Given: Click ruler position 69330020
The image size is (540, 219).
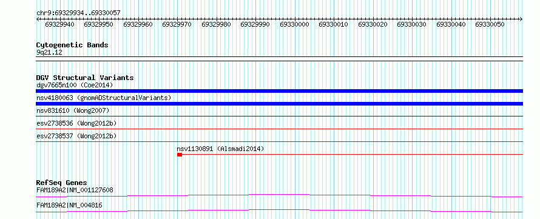Looking at the screenshot, I should (373, 24).
